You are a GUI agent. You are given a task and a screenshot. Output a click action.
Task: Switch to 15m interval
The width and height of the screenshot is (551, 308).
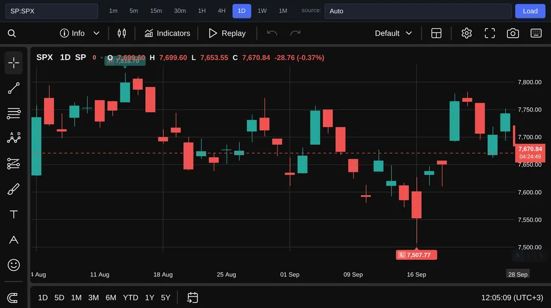click(156, 11)
